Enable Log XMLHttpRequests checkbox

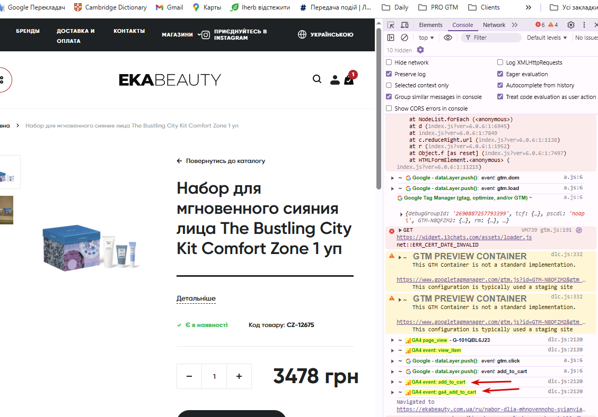click(500, 62)
